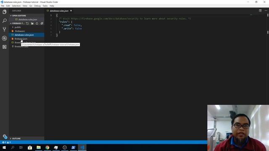The height and width of the screenshot is (151, 269).
Task: Open the Tasks menu
Action: [45, 6]
